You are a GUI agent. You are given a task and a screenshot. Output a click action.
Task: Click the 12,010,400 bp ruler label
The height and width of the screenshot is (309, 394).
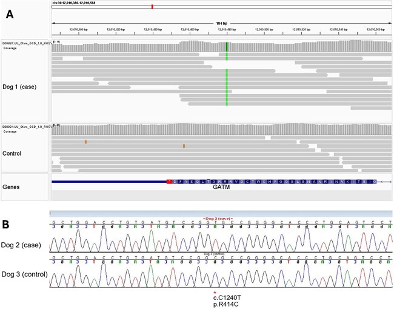(x=78, y=30)
